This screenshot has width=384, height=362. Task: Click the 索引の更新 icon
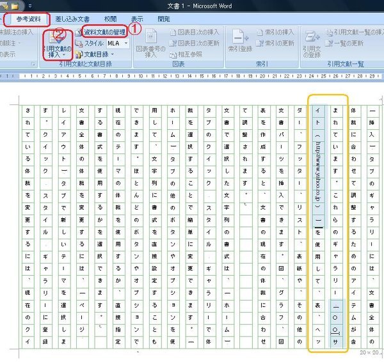(x=260, y=43)
